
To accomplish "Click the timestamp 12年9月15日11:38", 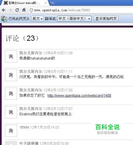I will click(x=58, y=53).
